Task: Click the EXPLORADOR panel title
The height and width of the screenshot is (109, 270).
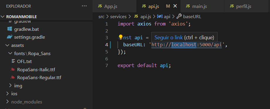Action: coord(18,6)
